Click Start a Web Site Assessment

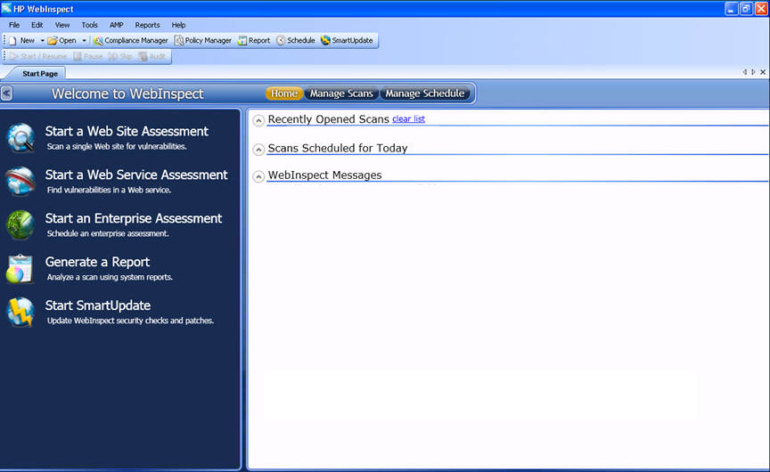coord(127,131)
